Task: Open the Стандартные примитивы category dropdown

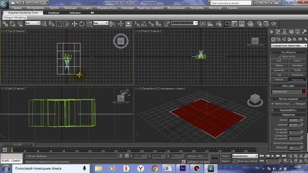Action: tap(289, 46)
